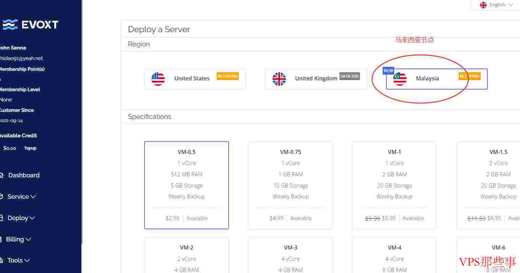
Task: Click the Dashboard home icon
Action: tap(1, 175)
